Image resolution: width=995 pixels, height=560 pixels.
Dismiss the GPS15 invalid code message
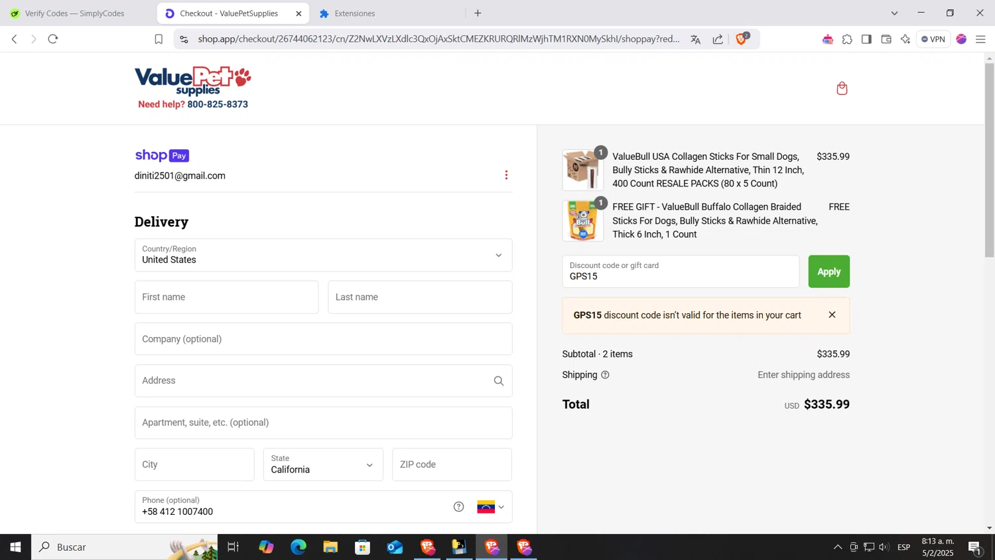tap(832, 315)
